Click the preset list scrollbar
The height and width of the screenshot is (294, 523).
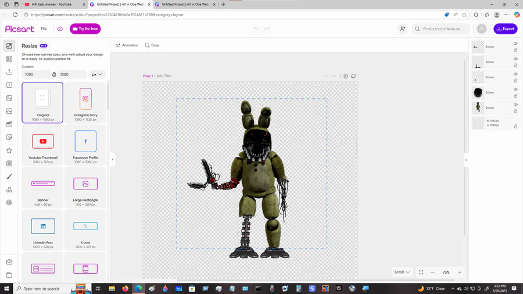click(108, 96)
